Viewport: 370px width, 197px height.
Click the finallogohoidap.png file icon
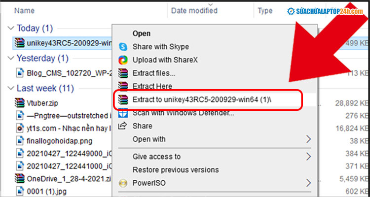pyautogui.click(x=20, y=140)
